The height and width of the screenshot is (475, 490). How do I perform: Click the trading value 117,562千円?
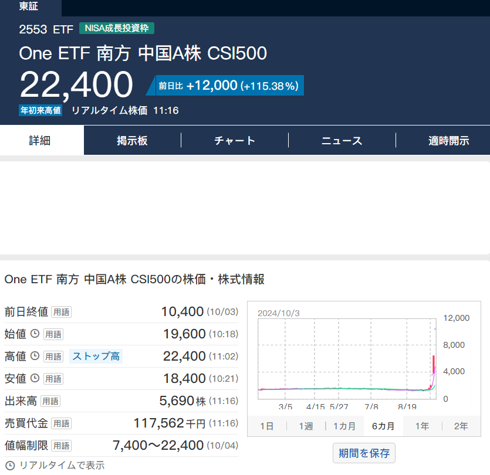170,423
